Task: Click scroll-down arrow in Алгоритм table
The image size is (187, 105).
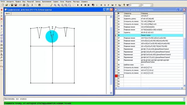Action: tap(184, 85)
